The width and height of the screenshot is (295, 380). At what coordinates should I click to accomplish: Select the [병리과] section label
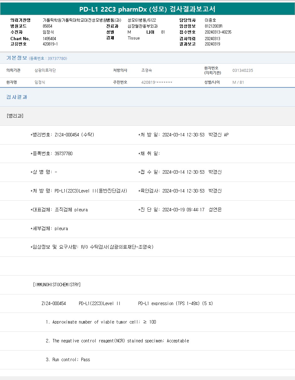tap(15, 116)
